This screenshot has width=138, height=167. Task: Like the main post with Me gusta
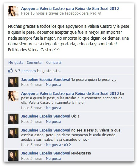(16, 63)
